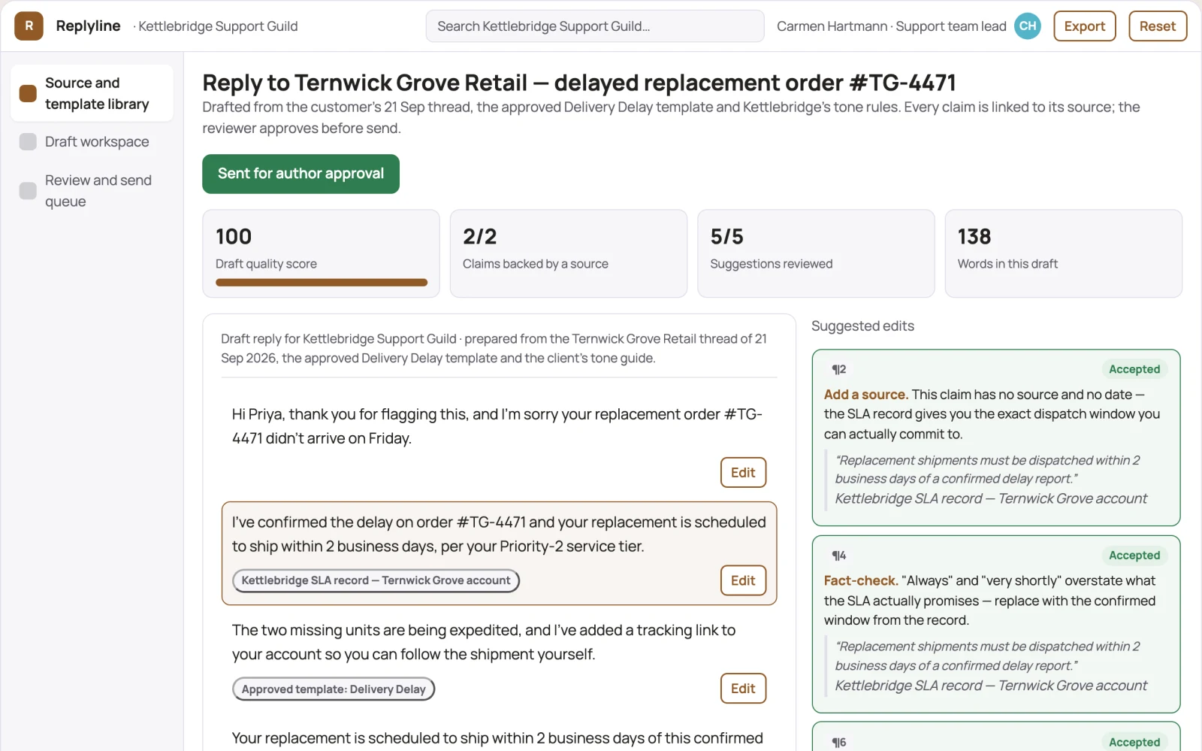
Task: Open the CH user avatar
Action: coord(1027,26)
